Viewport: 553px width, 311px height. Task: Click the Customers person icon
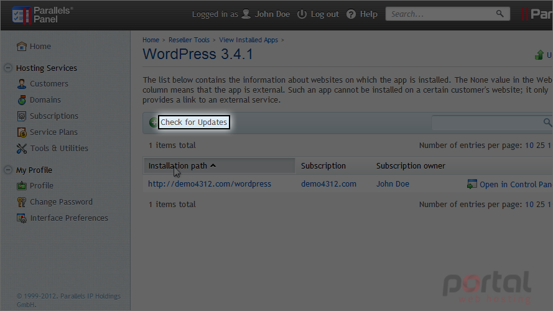[x=22, y=83]
